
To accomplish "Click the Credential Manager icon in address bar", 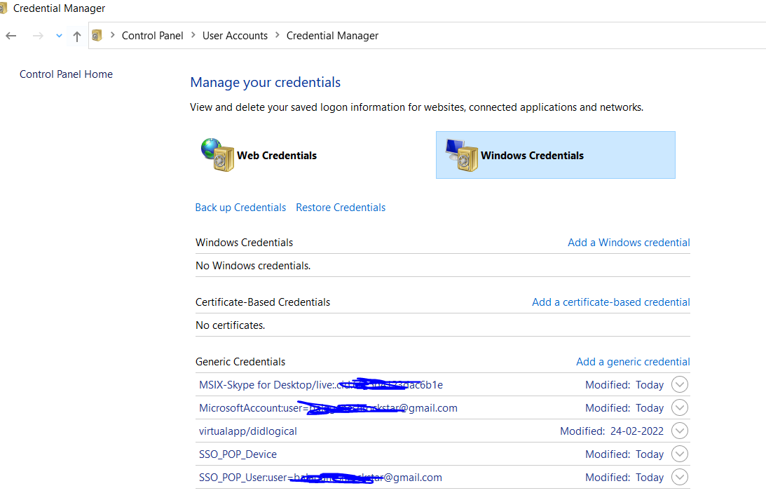I will coord(97,35).
